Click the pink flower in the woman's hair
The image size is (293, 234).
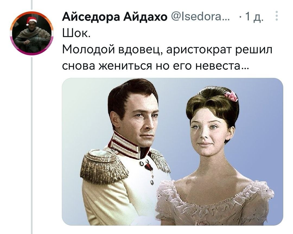click(x=231, y=96)
